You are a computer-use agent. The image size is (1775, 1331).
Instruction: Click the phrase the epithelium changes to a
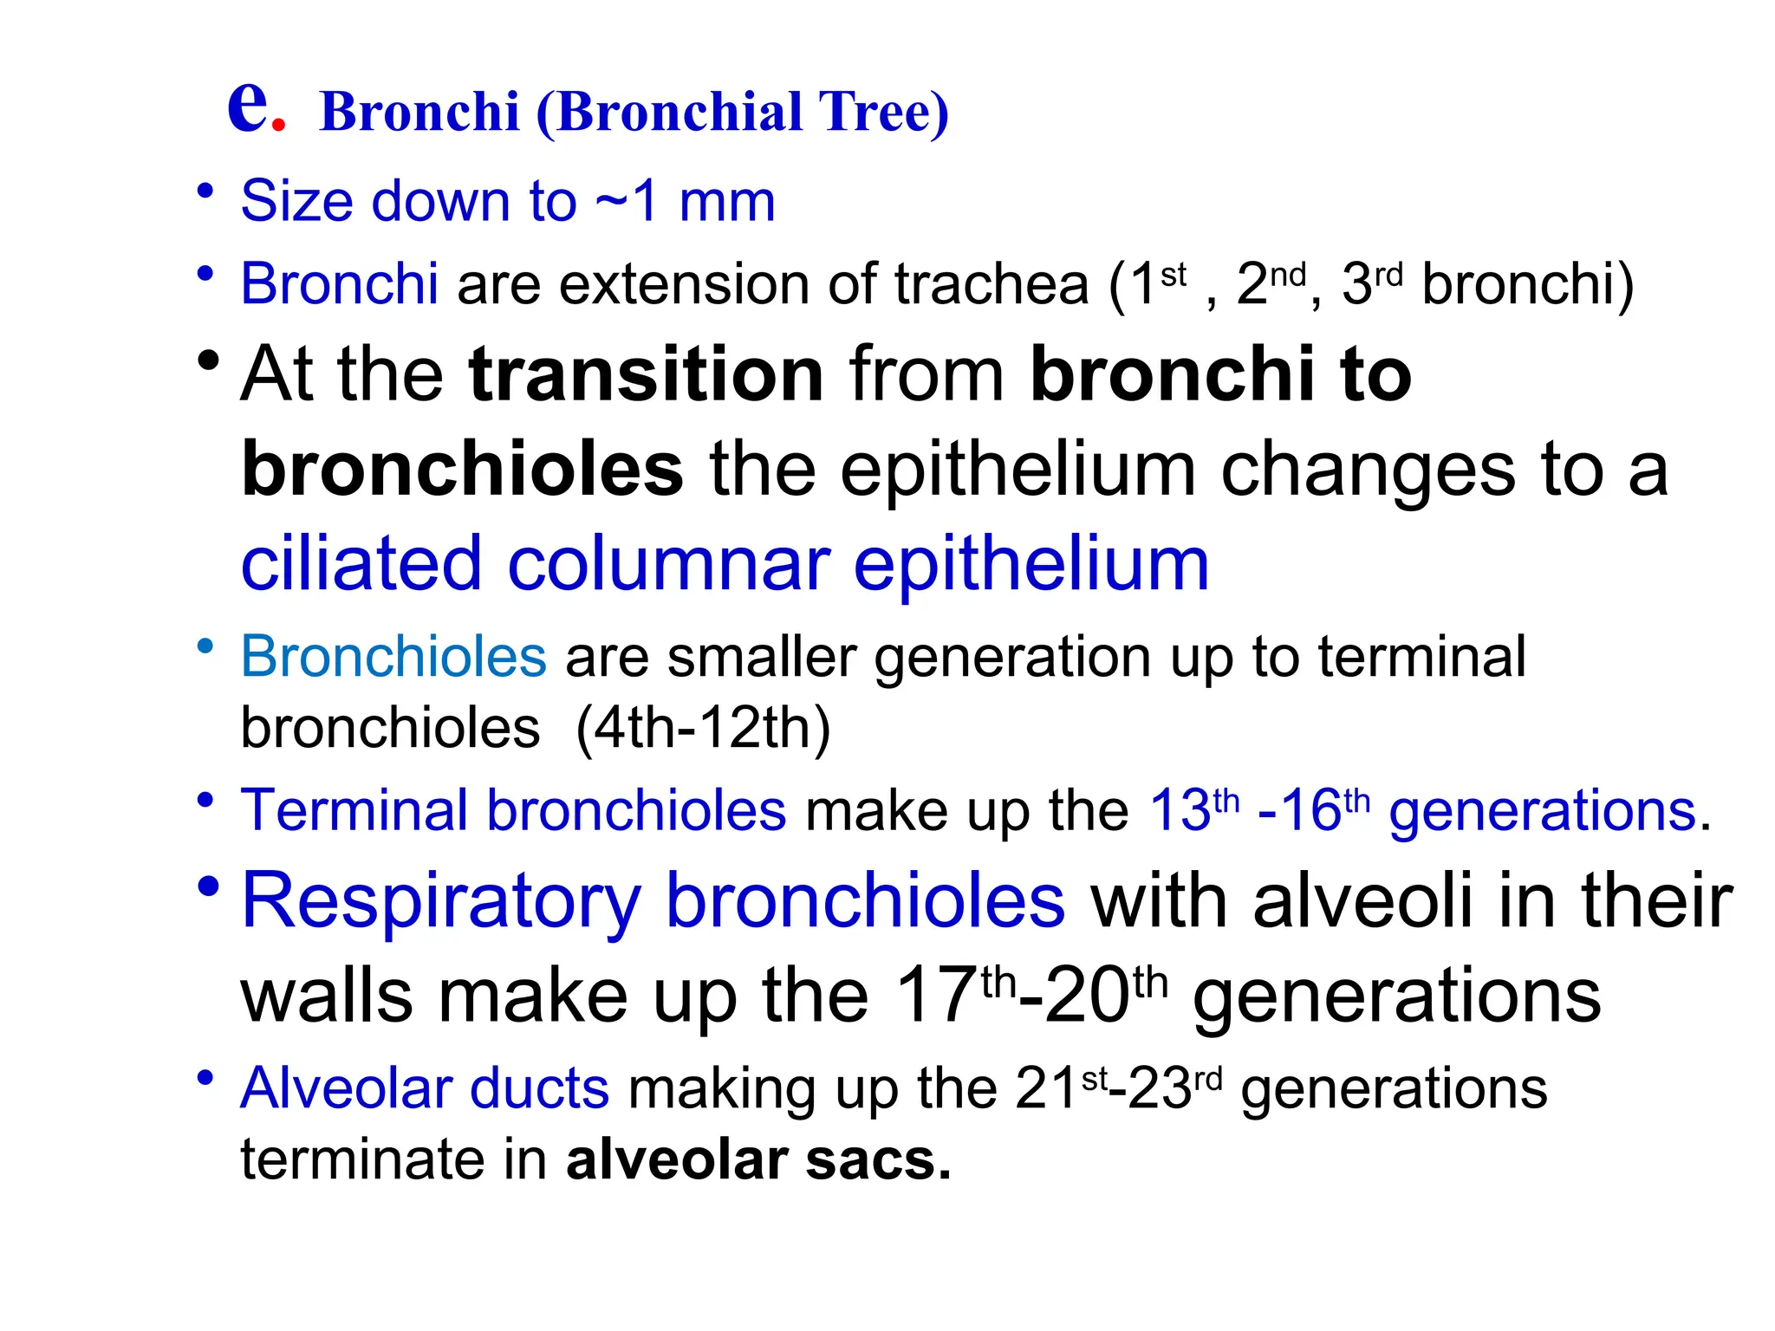[x=1189, y=471]
